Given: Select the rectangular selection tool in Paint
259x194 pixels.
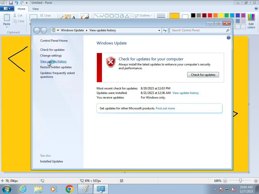Looking at the screenshot, I should (x=33, y=17).
